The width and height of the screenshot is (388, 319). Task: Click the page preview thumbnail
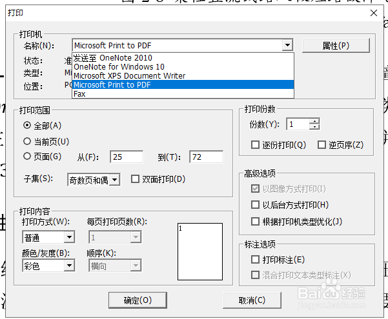tap(200, 251)
